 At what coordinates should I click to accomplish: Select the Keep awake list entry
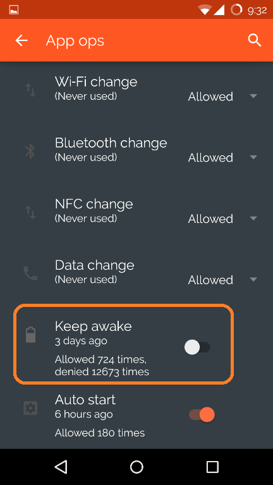click(123, 344)
